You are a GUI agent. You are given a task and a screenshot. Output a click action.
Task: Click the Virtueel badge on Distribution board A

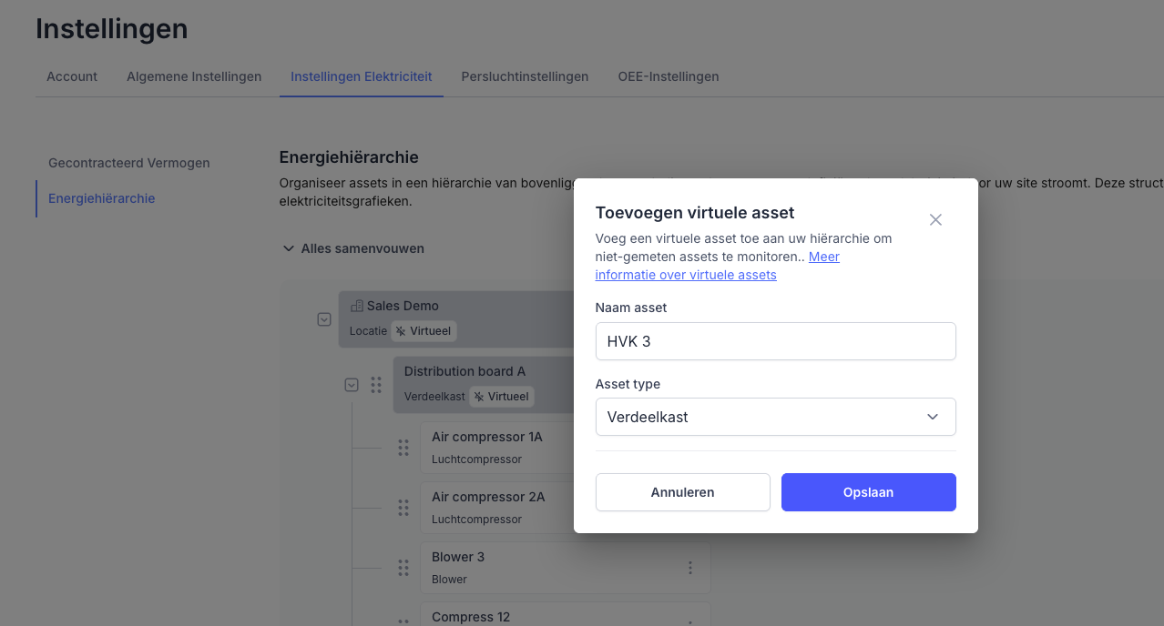tap(501, 397)
